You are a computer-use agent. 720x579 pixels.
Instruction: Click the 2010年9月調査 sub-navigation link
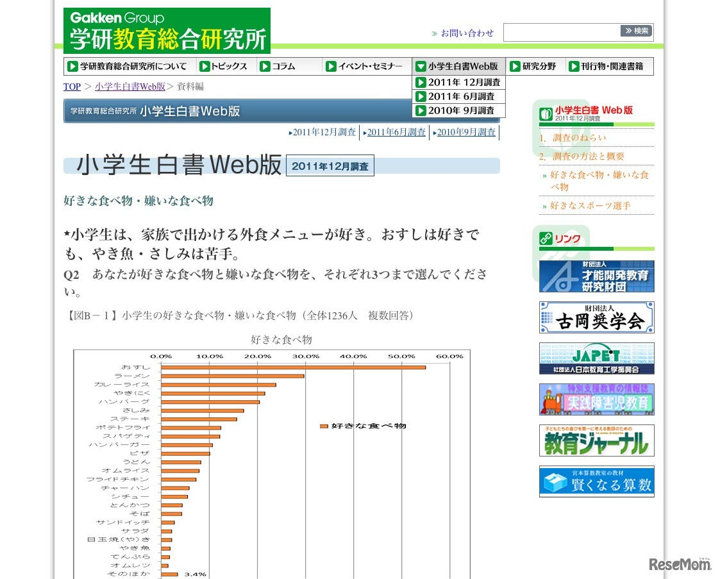coord(465,132)
